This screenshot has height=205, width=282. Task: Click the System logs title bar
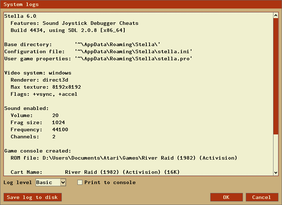coord(141,4)
